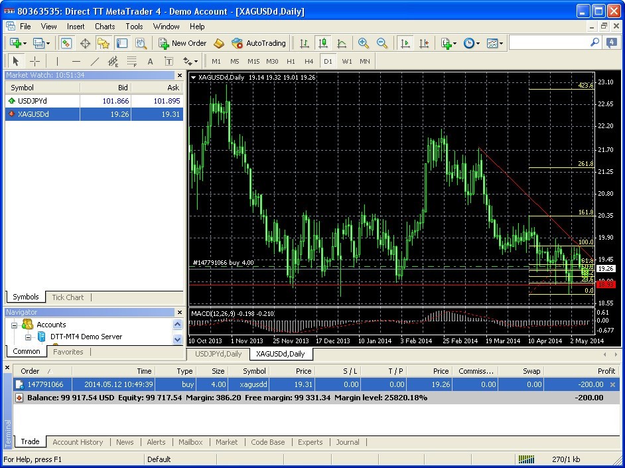
Task: Switch chart to line chart mode
Action: point(341,42)
